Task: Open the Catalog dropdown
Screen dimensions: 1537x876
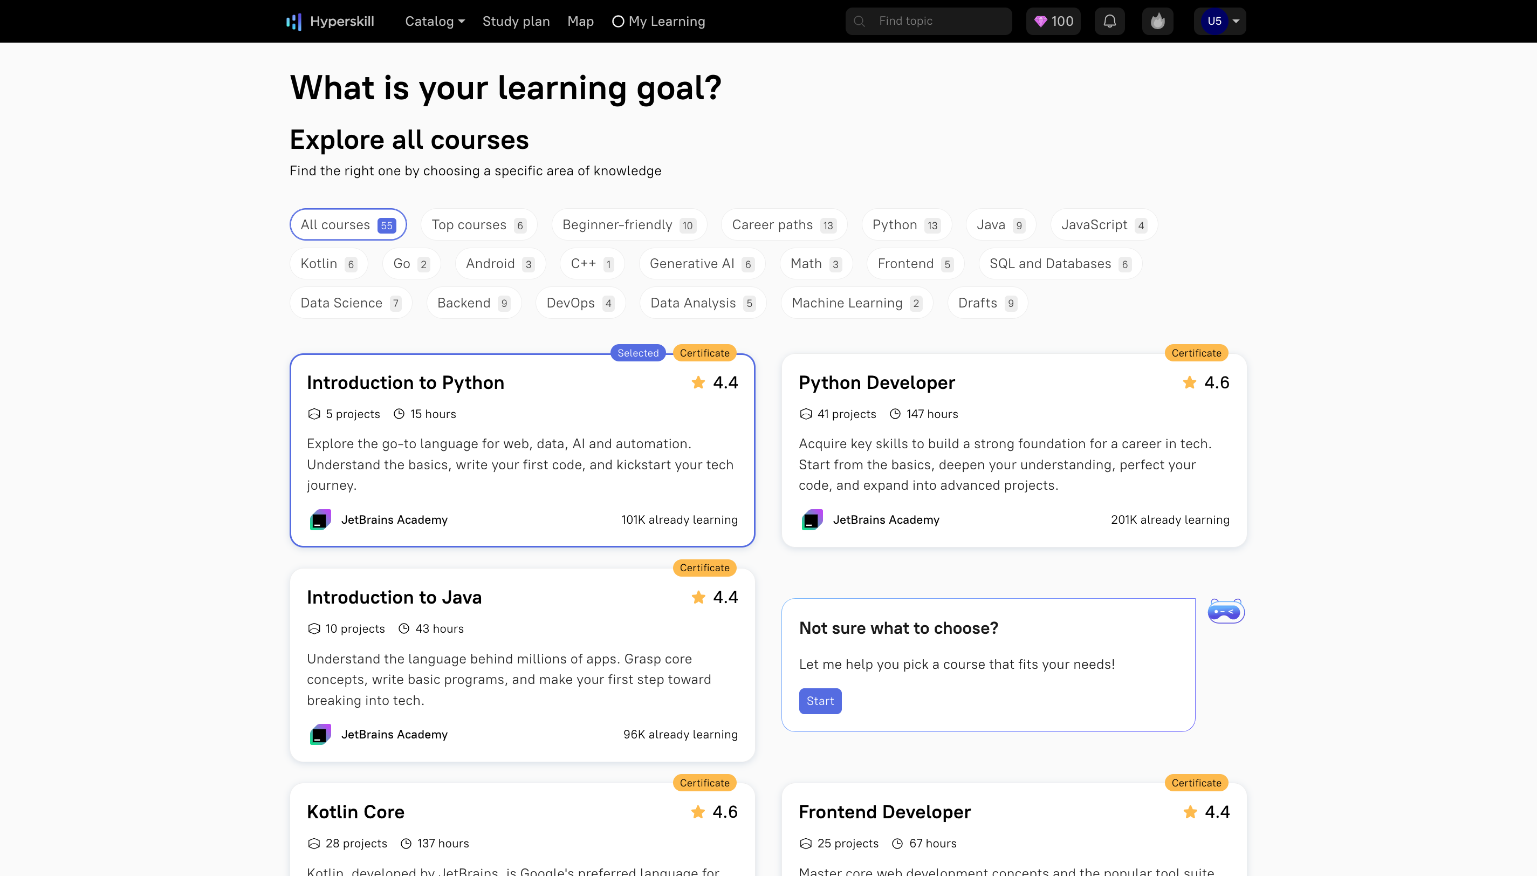Action: 434,21
